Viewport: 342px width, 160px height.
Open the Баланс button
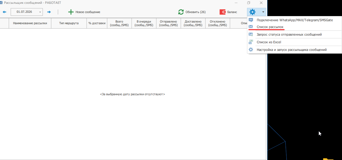point(229,12)
